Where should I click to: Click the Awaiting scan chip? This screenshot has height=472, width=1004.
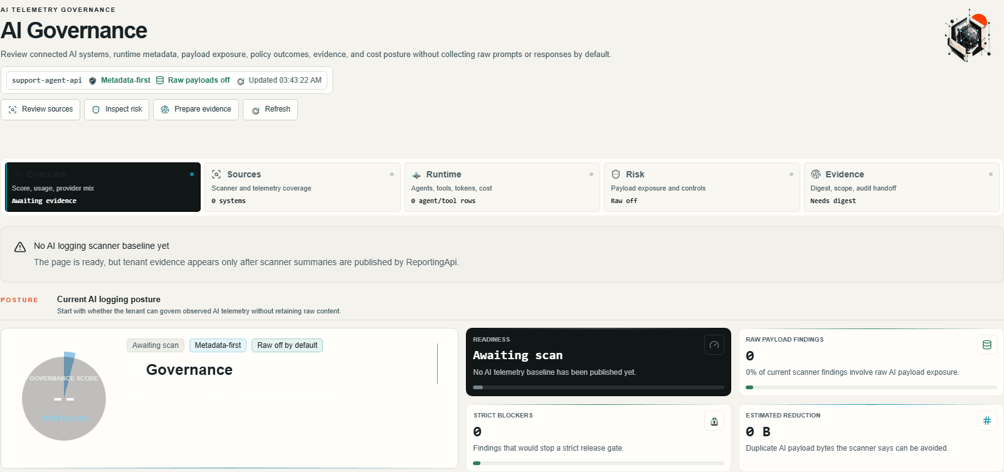tap(156, 345)
